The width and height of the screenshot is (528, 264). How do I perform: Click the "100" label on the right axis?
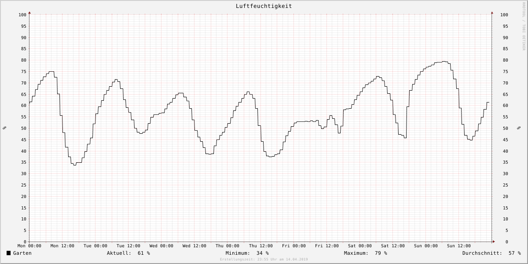pos(504,15)
